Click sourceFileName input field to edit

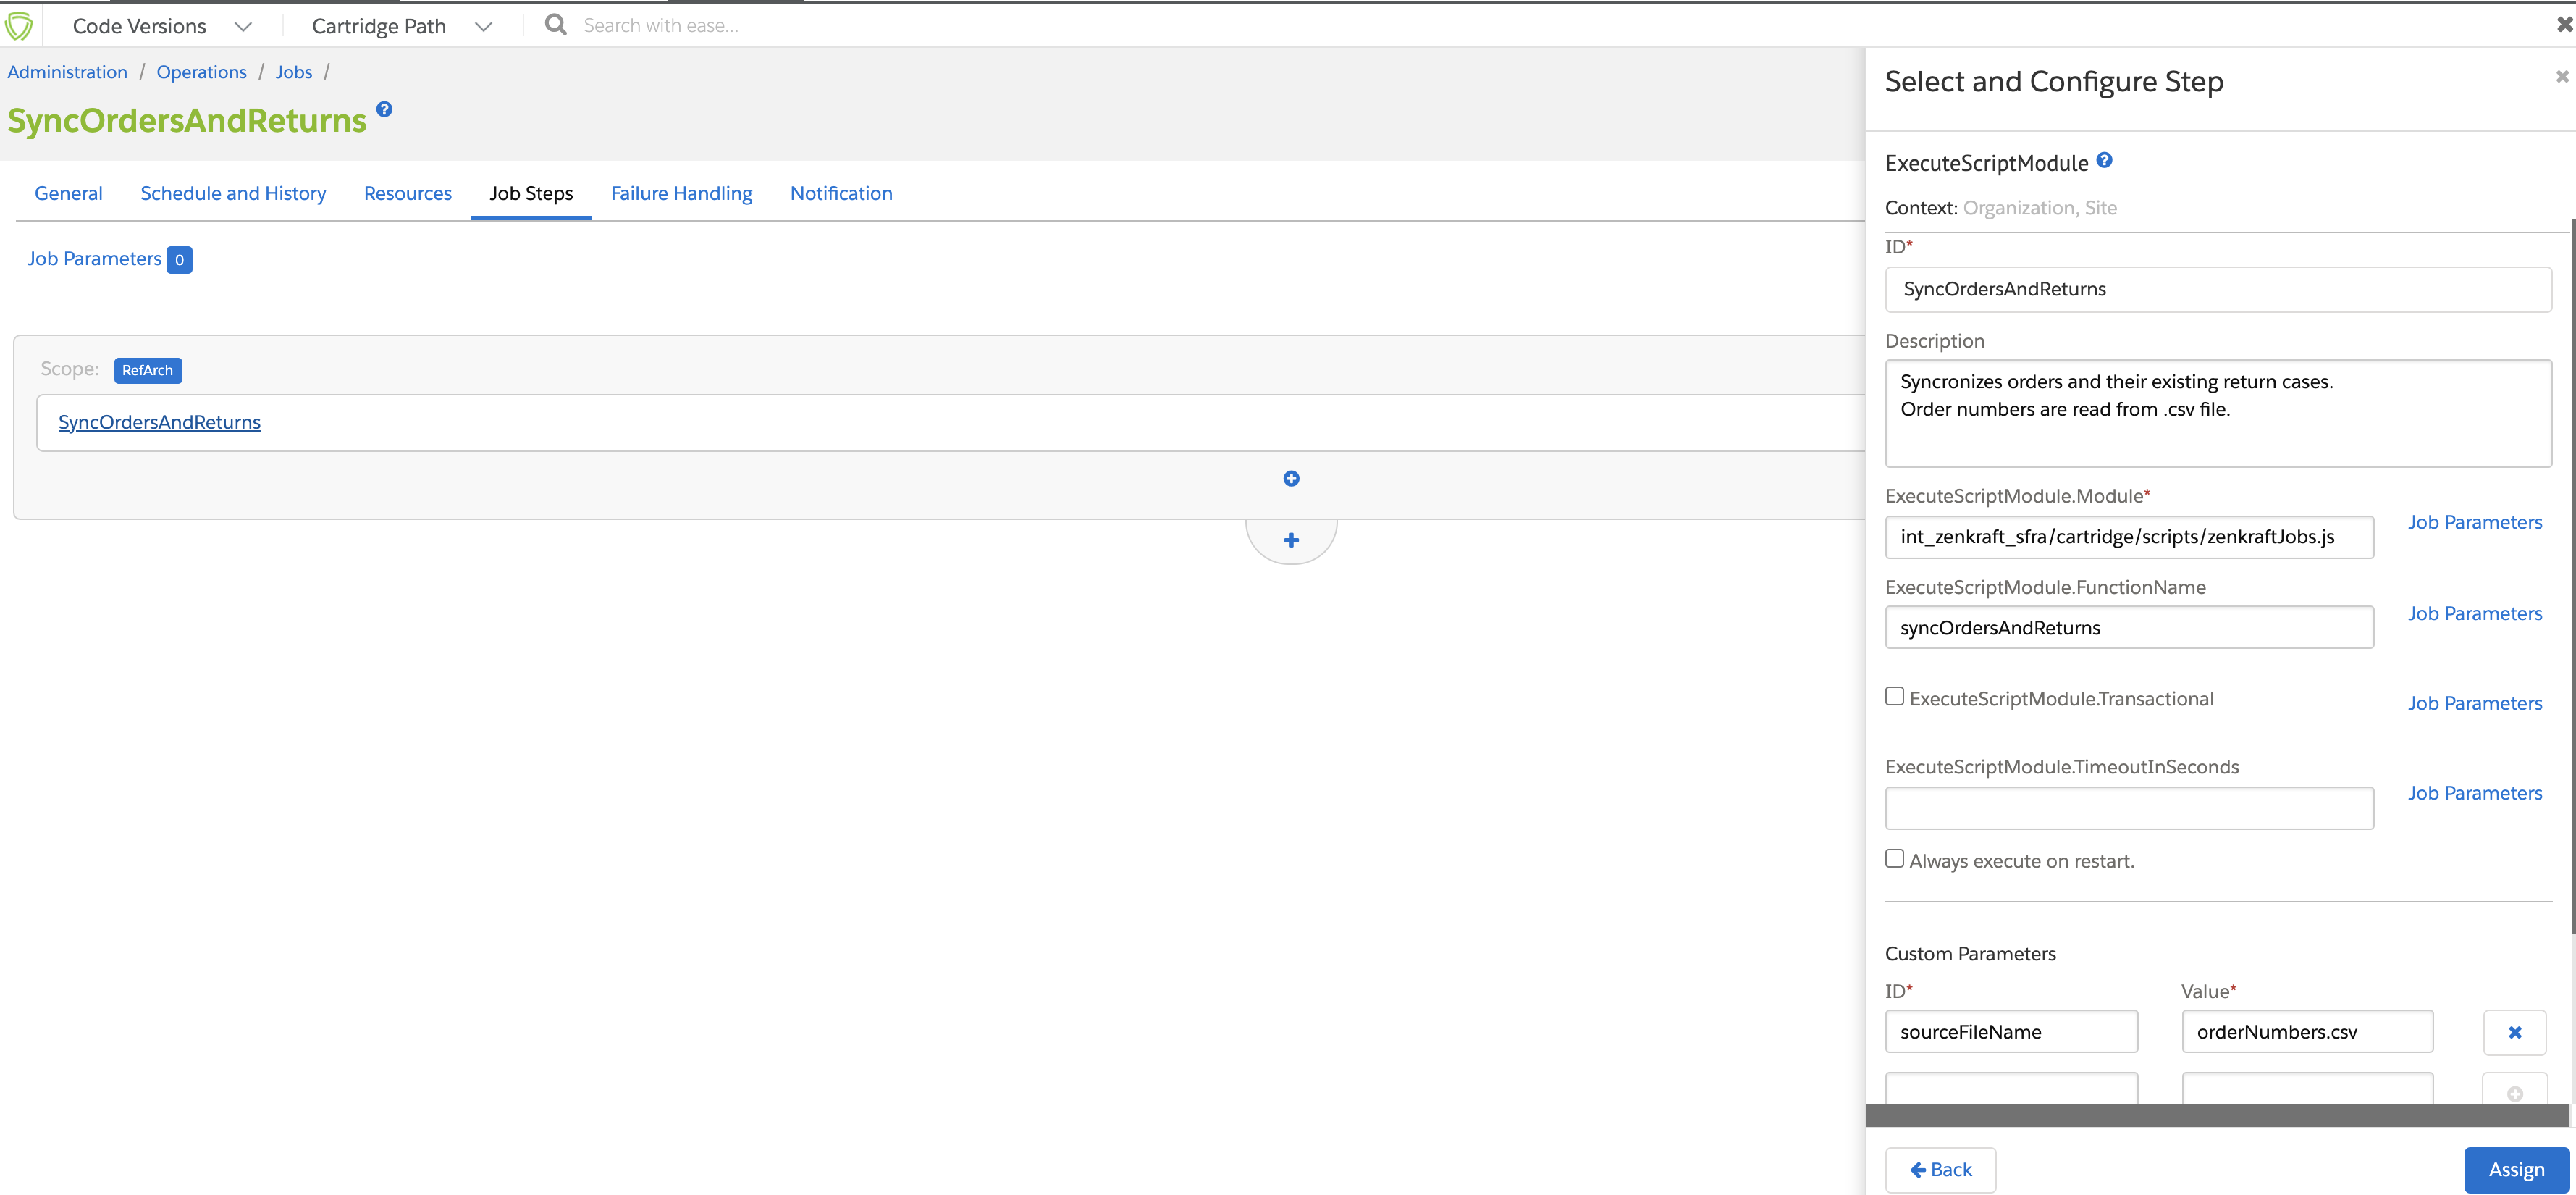click(x=2011, y=1031)
